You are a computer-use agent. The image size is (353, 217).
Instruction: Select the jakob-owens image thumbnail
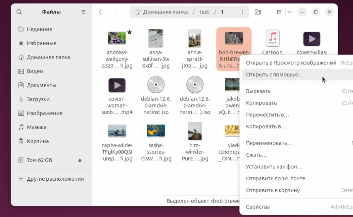pos(232,85)
